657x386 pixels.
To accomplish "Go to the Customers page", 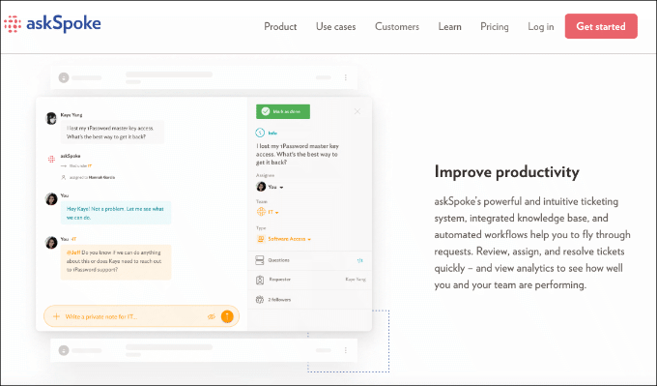I will coord(397,26).
